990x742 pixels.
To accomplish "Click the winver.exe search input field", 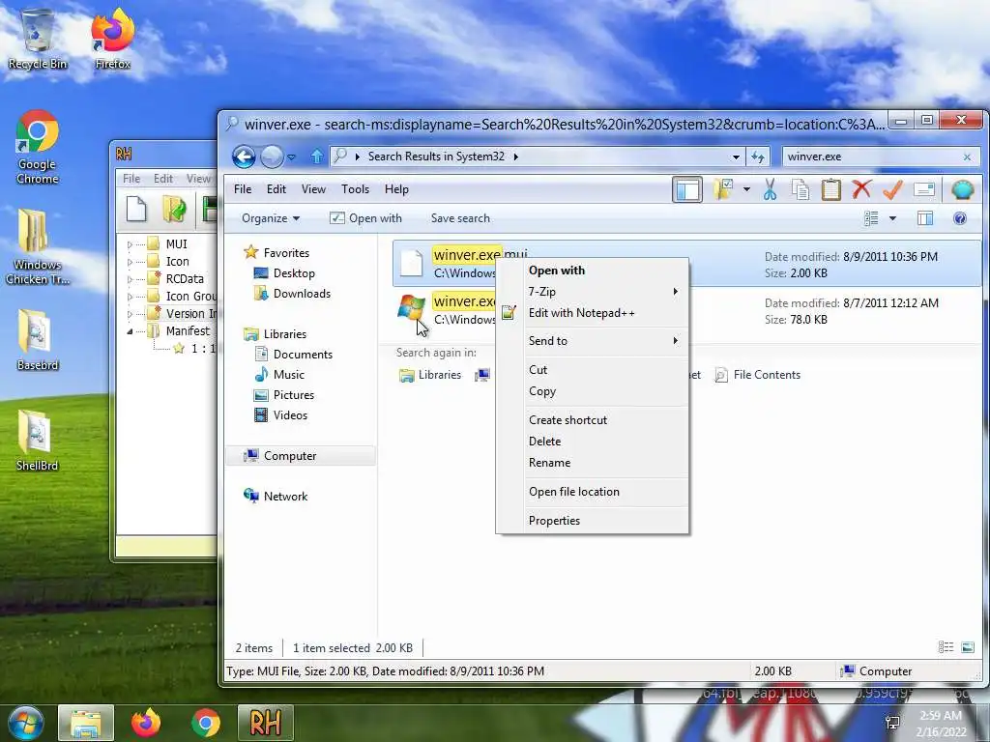I will [871, 157].
